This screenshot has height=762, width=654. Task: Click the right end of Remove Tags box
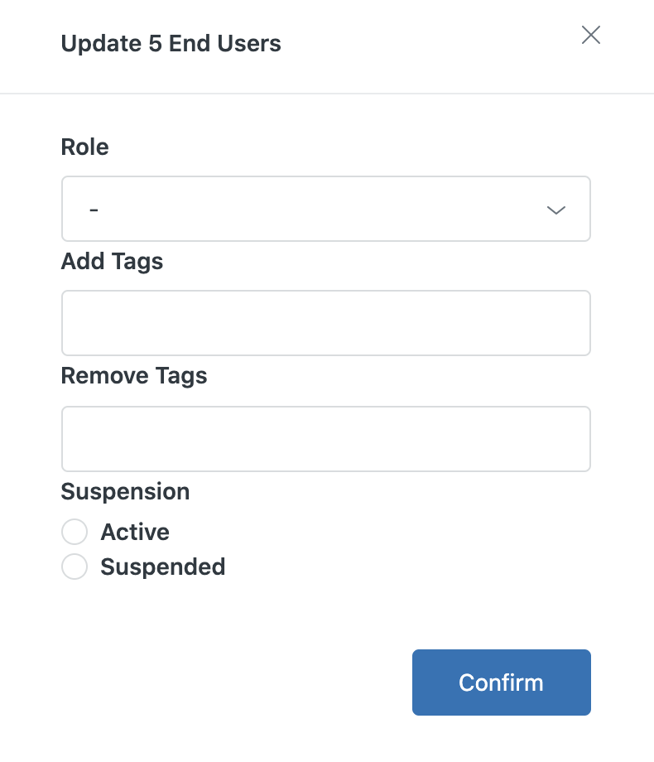571,439
